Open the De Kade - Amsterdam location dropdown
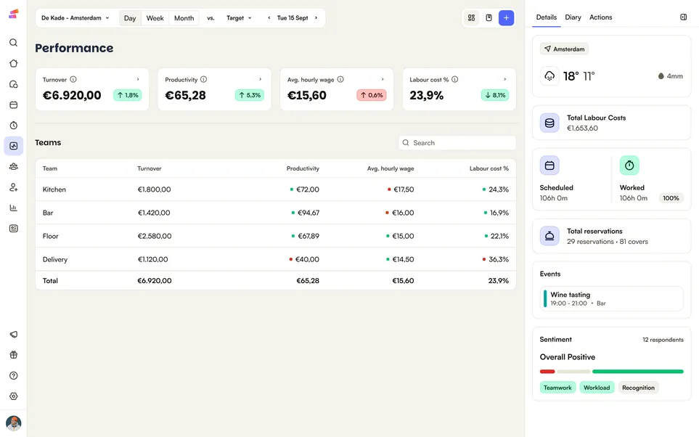 [75, 18]
